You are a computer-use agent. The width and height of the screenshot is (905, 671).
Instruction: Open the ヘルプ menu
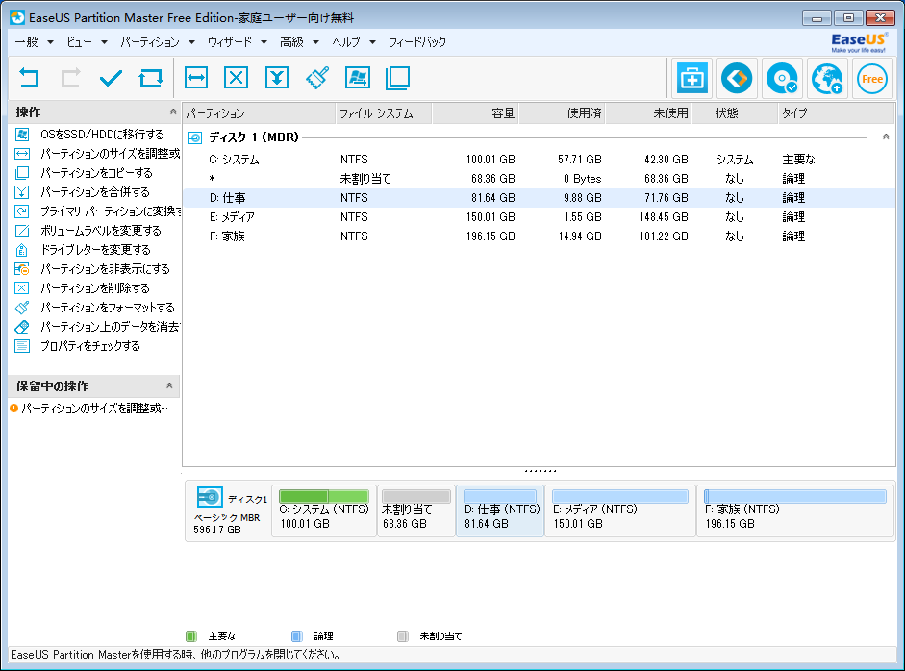[x=354, y=42]
